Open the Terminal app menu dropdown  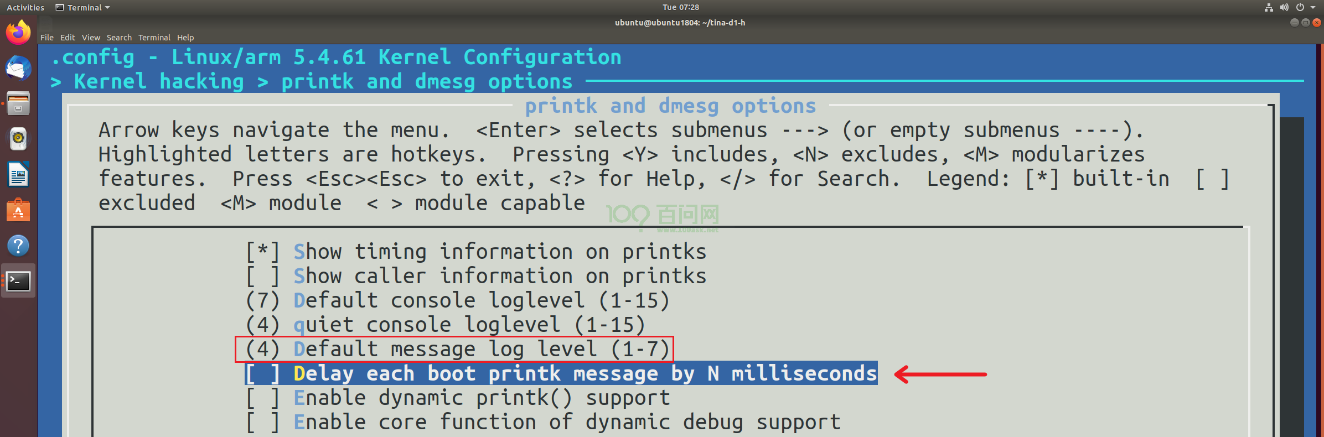pyautogui.click(x=83, y=7)
